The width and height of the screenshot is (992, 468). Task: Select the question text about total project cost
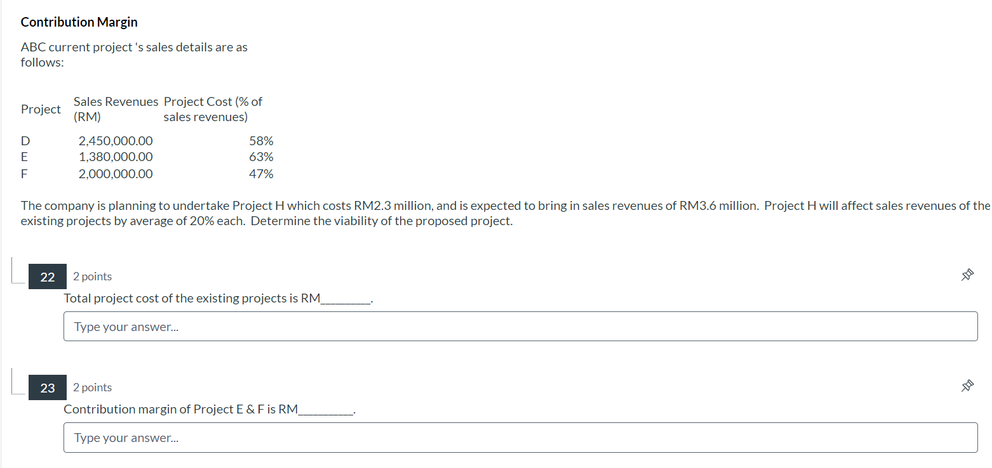tap(217, 298)
